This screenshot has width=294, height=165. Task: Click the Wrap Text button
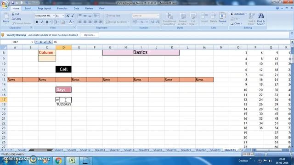coord(113,16)
